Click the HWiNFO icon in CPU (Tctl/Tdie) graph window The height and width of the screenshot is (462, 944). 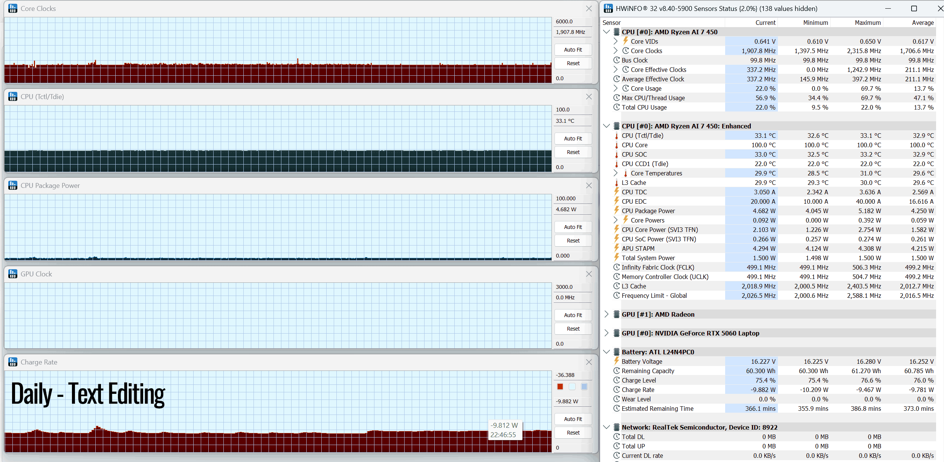13,96
